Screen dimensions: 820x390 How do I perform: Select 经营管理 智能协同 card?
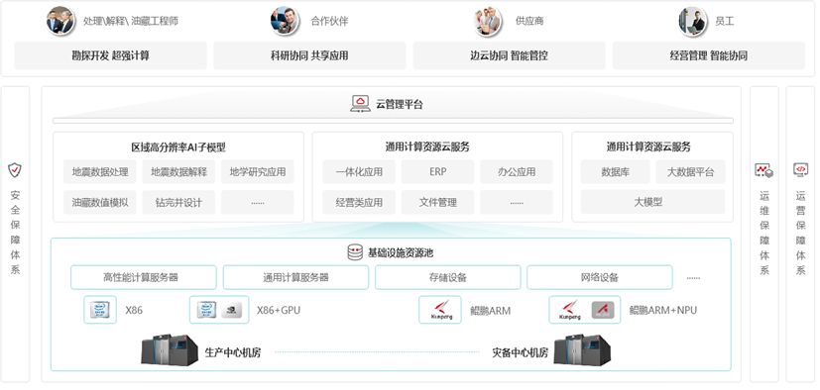click(x=709, y=55)
